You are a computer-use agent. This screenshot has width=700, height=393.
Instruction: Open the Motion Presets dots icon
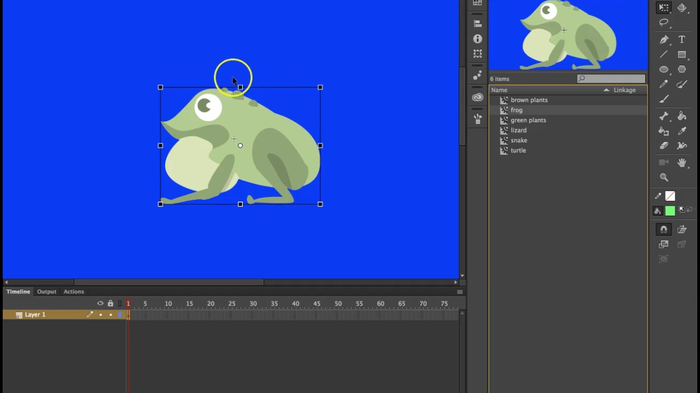coord(477,75)
